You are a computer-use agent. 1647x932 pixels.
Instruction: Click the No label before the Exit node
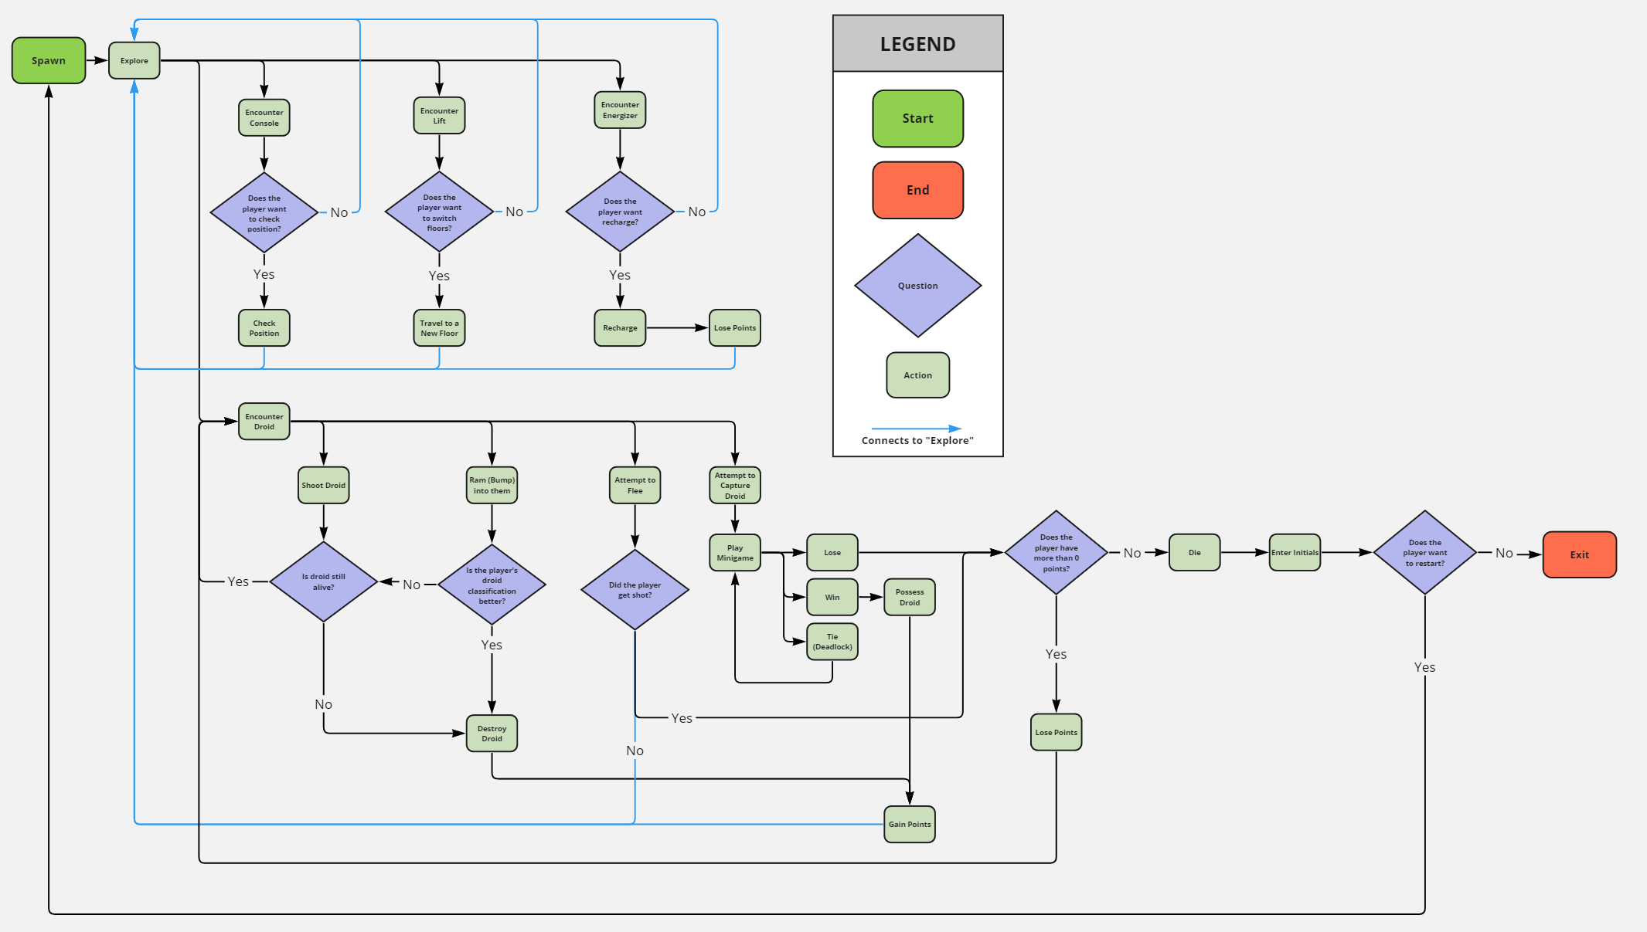[1504, 554]
